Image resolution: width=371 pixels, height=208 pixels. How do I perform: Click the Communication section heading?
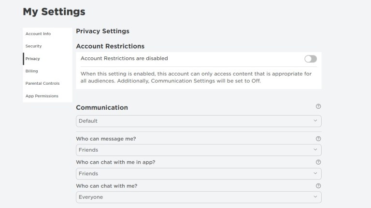102,108
